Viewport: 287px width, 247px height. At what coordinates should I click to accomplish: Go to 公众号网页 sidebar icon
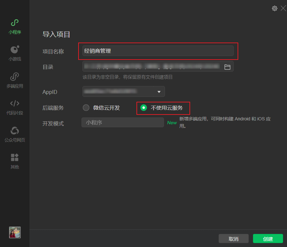(15, 131)
